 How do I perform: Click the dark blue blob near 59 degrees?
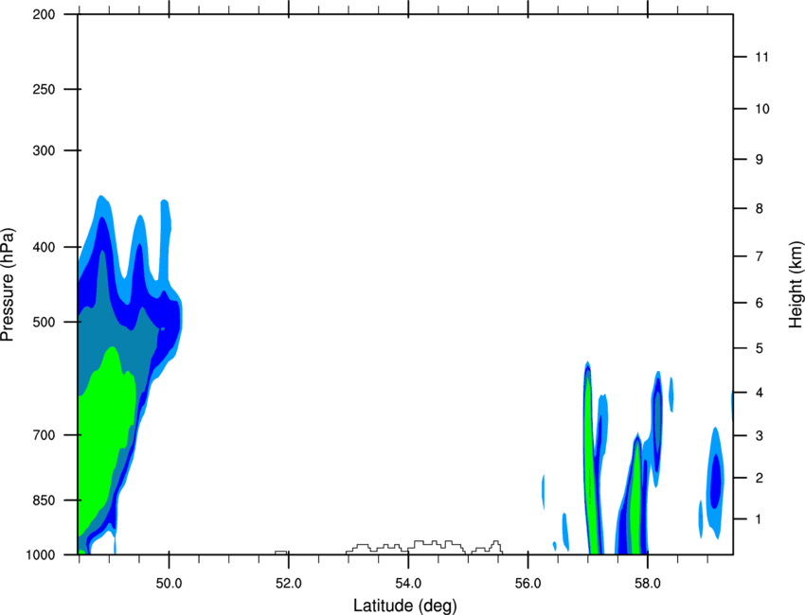tap(715, 482)
